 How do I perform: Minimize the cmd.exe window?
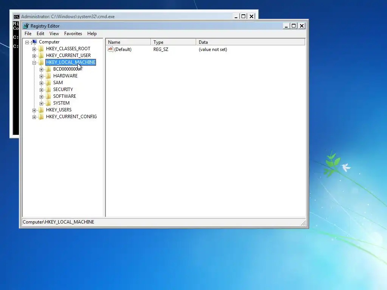point(236,17)
